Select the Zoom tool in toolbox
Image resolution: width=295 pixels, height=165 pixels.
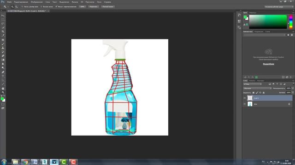(x=3, y=92)
